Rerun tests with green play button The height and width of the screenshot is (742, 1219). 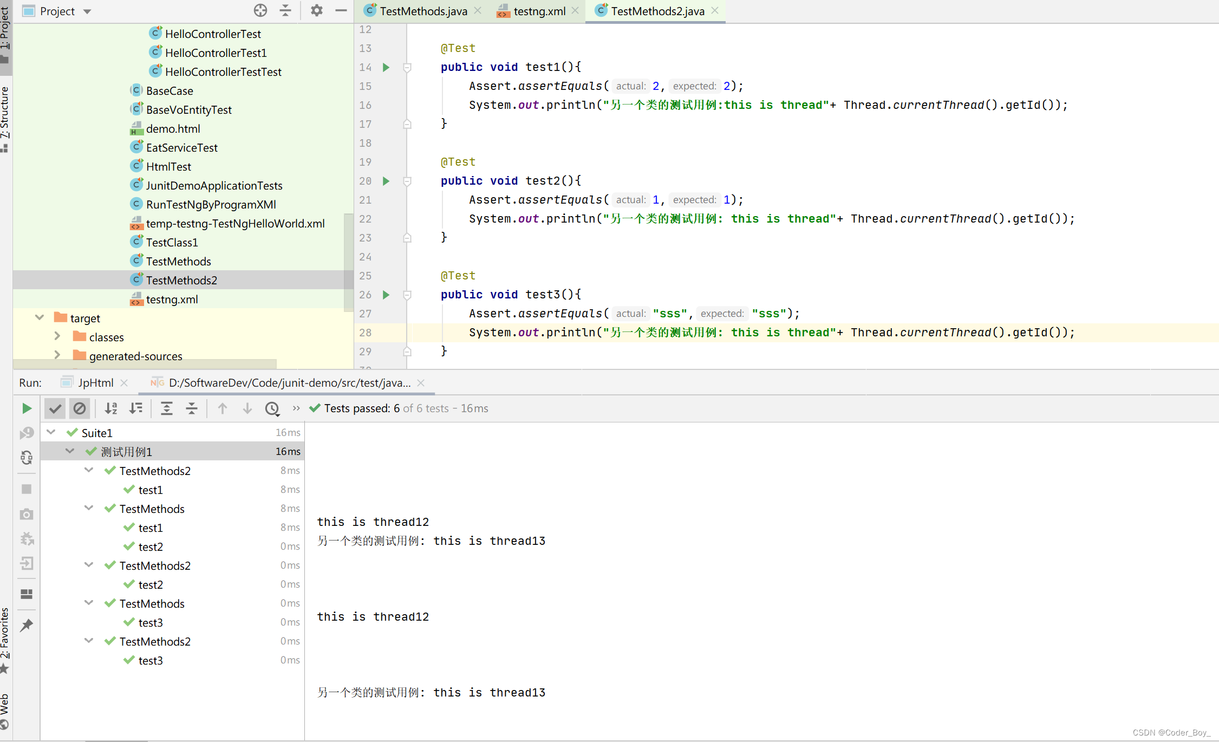27,408
